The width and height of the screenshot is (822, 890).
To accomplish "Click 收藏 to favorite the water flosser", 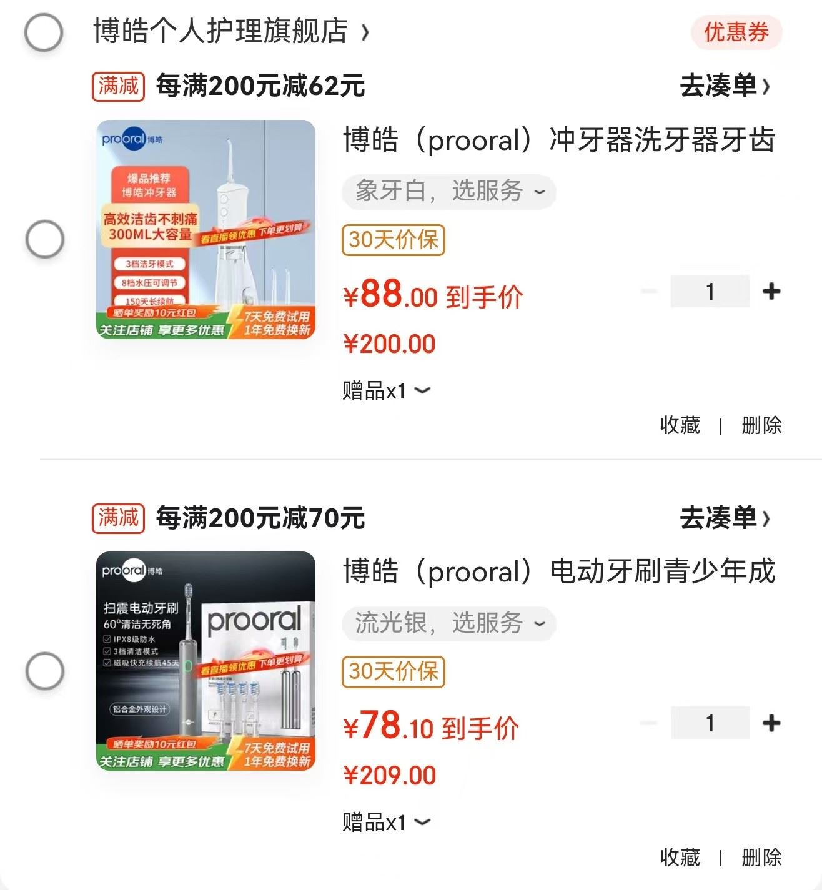I will (x=680, y=425).
